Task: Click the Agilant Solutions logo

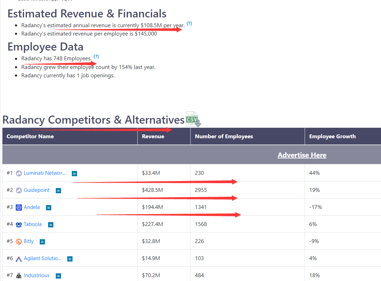Action: [x=19, y=259]
